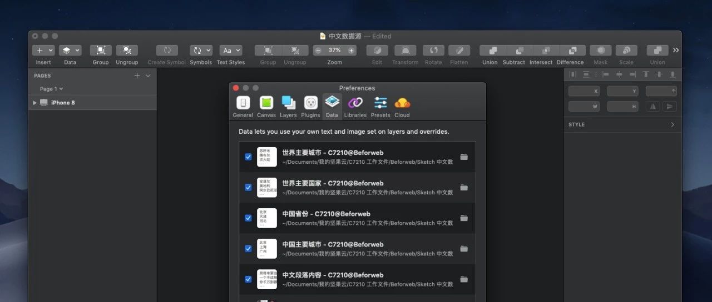Click the Rotate toolbar icon
This screenshot has width=712, height=302.
[433, 50]
